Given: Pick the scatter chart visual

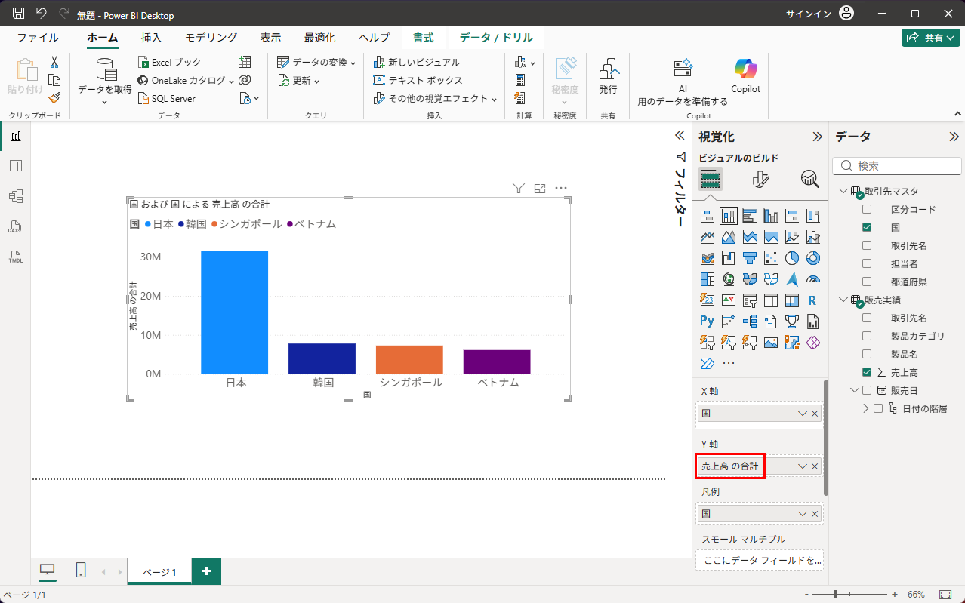Looking at the screenshot, I should pos(771,258).
